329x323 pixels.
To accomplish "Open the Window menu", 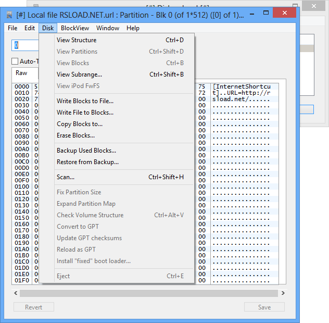I will pyautogui.click(x=108, y=28).
